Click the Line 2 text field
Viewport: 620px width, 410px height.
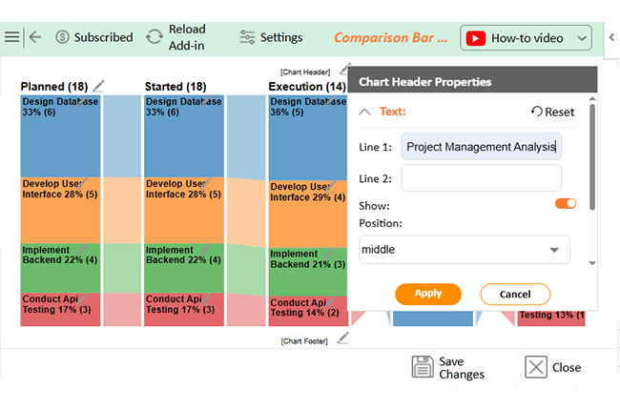click(481, 178)
